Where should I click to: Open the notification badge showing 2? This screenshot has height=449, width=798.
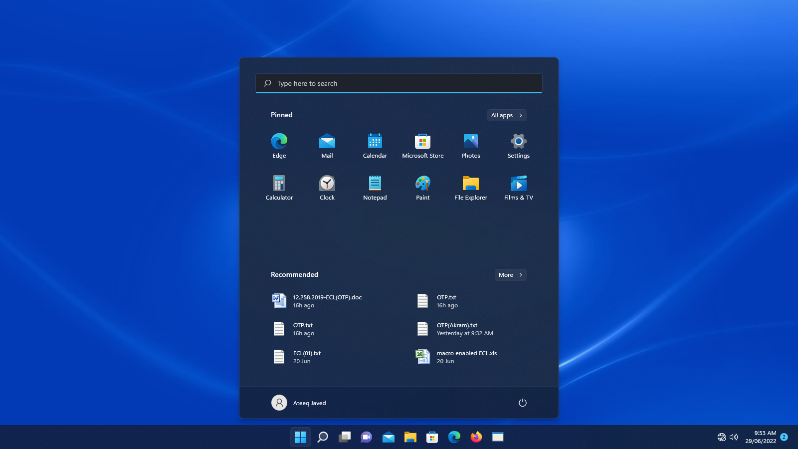(x=784, y=437)
